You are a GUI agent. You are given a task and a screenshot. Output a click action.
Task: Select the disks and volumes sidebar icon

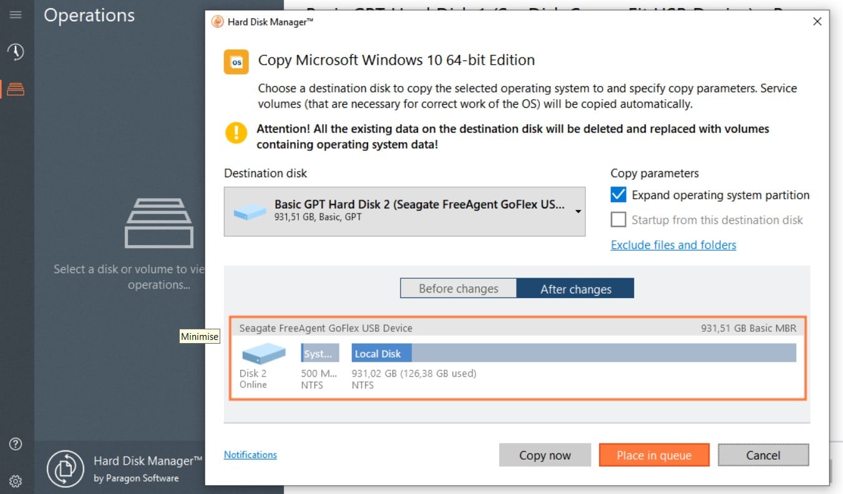[x=16, y=89]
